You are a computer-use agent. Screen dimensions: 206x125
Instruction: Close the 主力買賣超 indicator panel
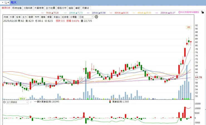point(4,102)
